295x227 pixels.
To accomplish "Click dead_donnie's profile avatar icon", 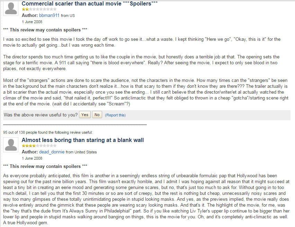I will click(11, 144).
